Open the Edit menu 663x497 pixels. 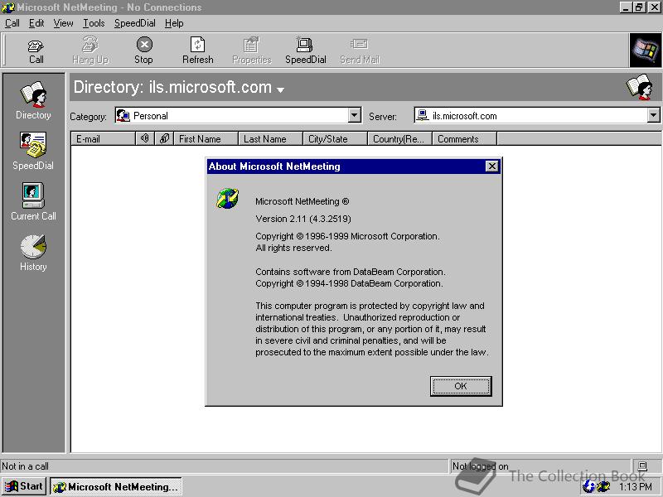point(36,23)
